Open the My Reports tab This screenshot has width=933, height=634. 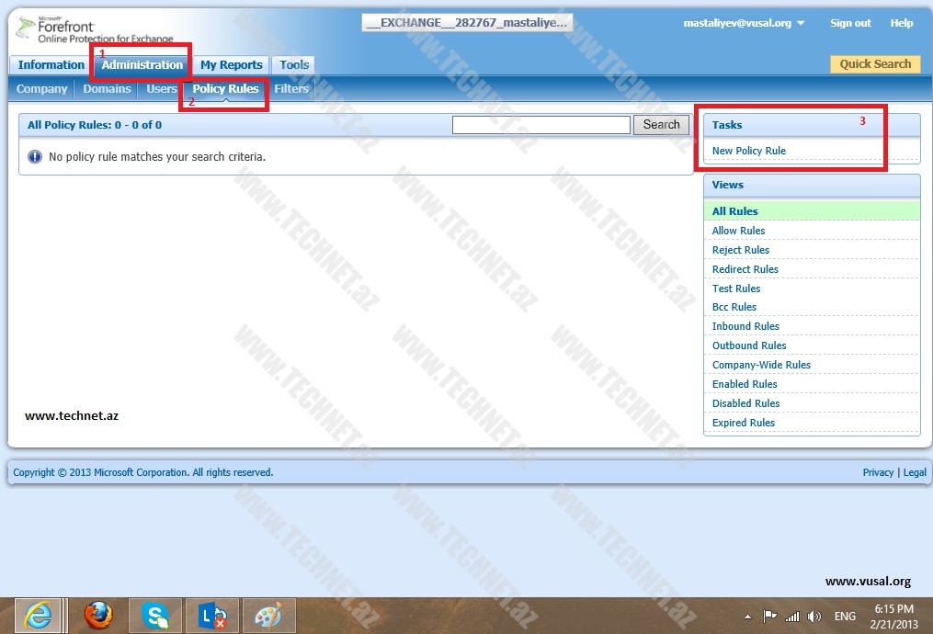pos(231,64)
